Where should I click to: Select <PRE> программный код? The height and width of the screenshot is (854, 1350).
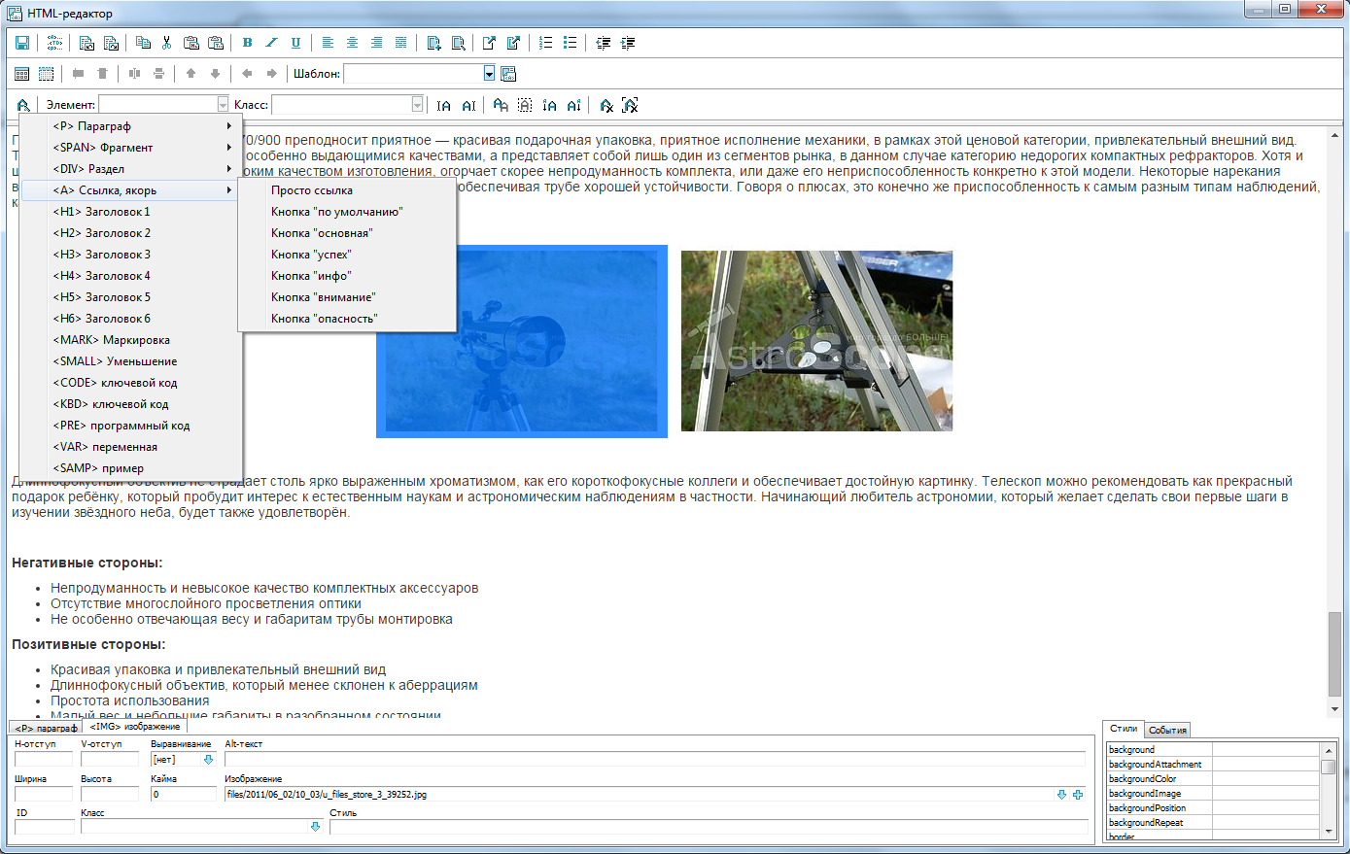tap(130, 426)
